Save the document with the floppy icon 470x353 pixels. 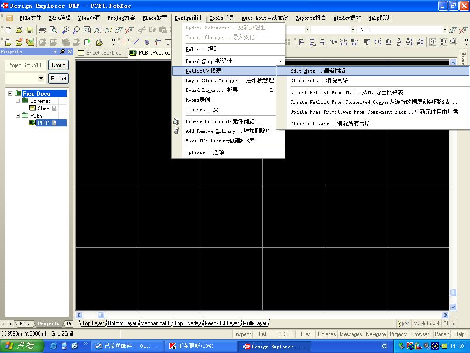[x=30, y=30]
